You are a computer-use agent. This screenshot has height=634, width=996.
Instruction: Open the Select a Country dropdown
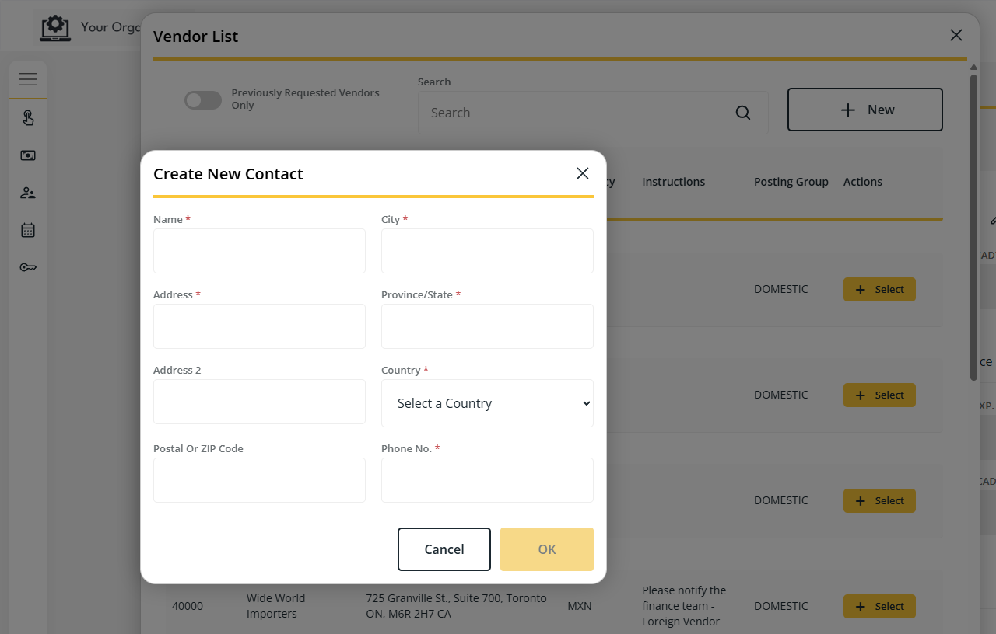[x=487, y=403]
